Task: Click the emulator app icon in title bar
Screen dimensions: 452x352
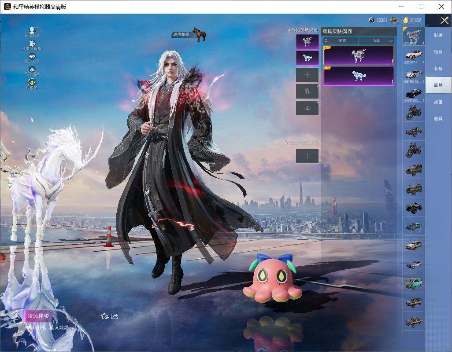Action: point(7,7)
